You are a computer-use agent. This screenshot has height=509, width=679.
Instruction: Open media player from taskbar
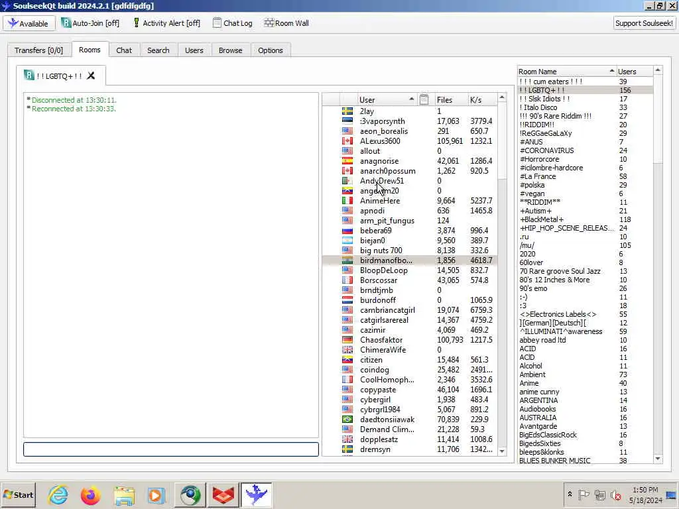coord(156,495)
